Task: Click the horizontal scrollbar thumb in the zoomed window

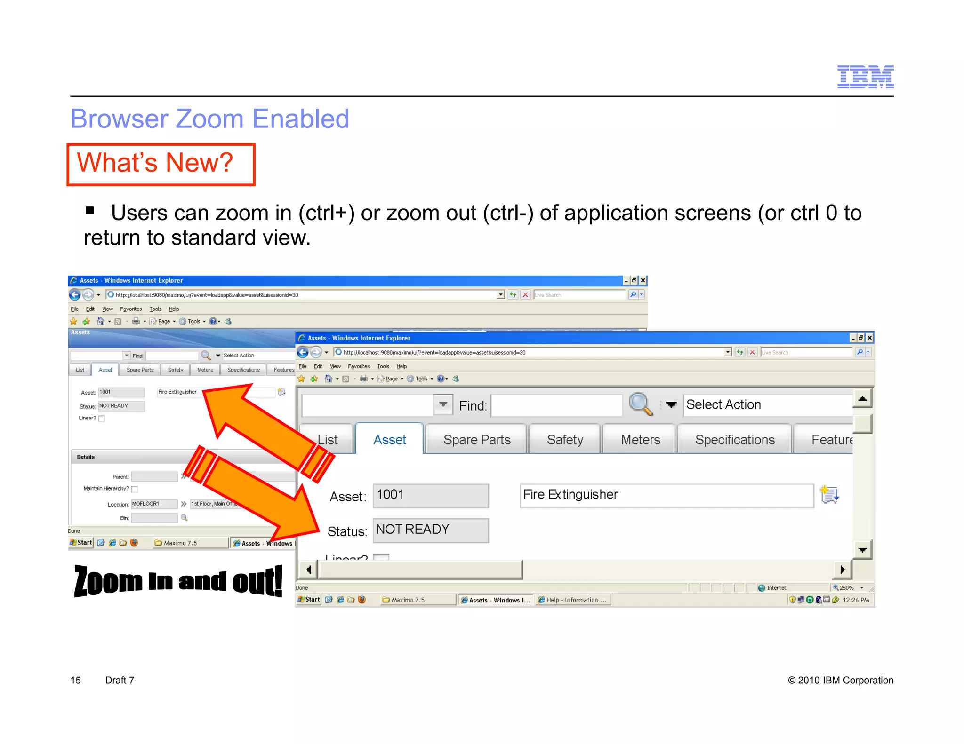Action: (421, 570)
